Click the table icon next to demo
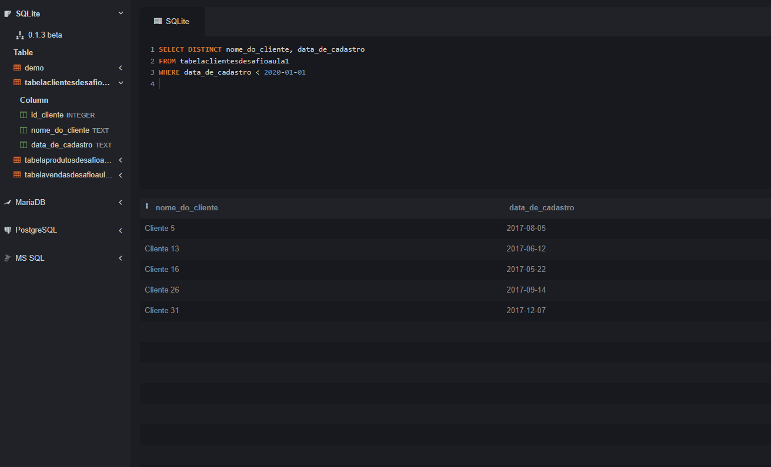The height and width of the screenshot is (467, 771). (17, 68)
